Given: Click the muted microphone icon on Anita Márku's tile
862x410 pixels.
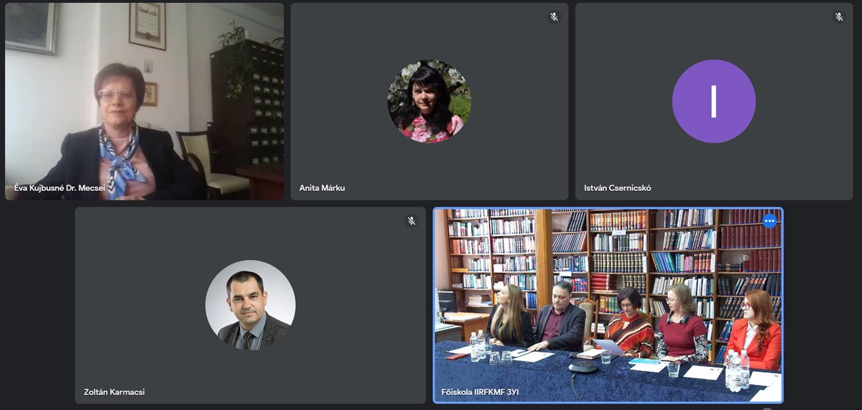Looking at the screenshot, I should click(554, 17).
